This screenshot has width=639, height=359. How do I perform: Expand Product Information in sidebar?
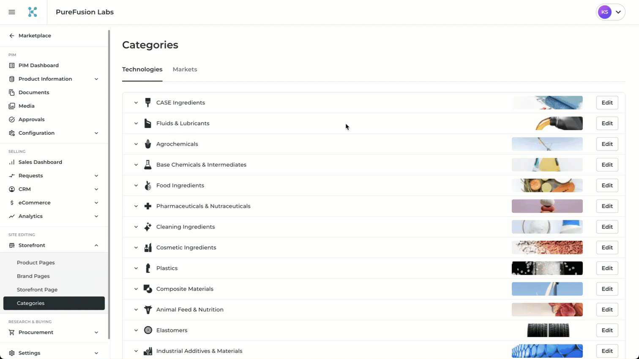[96, 79]
